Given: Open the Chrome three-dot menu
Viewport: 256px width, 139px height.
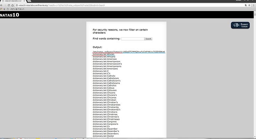Looking at the screenshot, I should pos(254,5).
